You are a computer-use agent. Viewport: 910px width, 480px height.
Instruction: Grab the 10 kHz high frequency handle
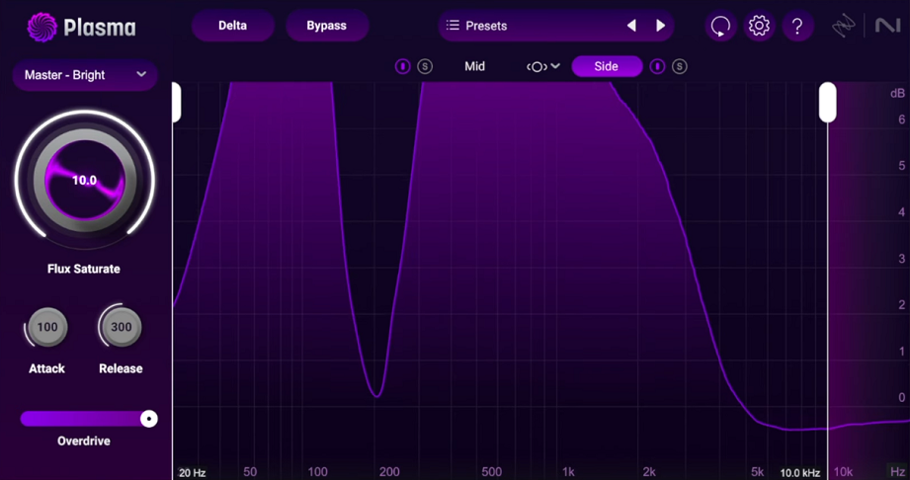(x=828, y=102)
